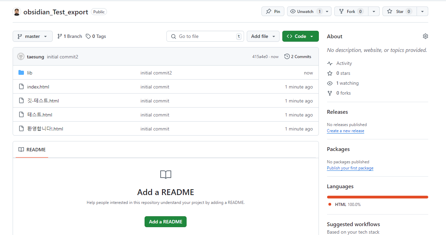Click the star icon next to 0 stars
The height and width of the screenshot is (235, 446).
[330, 73]
